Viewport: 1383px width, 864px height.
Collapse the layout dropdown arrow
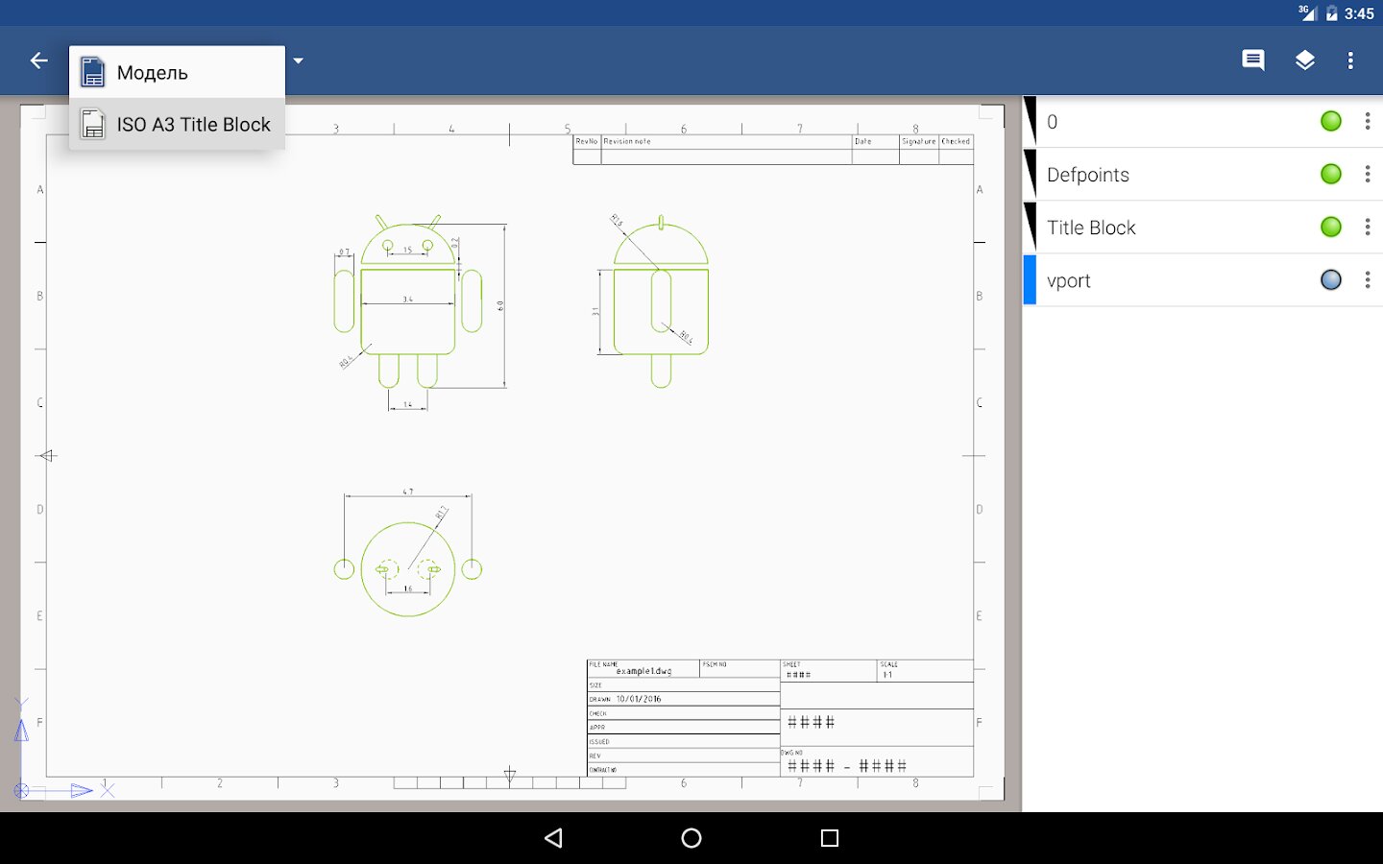(298, 60)
